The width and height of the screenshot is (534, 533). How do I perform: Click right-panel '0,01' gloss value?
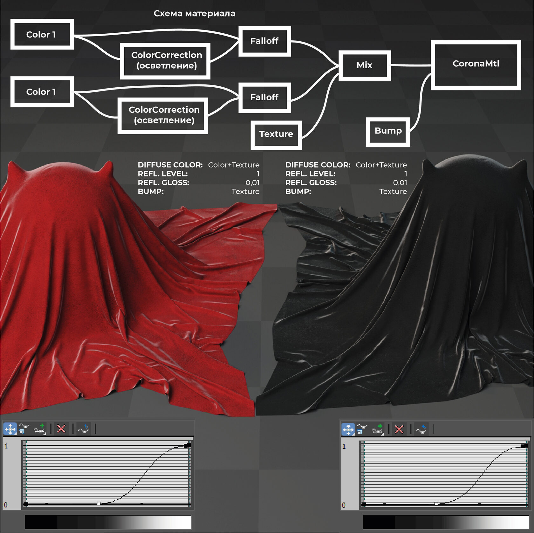point(400,183)
